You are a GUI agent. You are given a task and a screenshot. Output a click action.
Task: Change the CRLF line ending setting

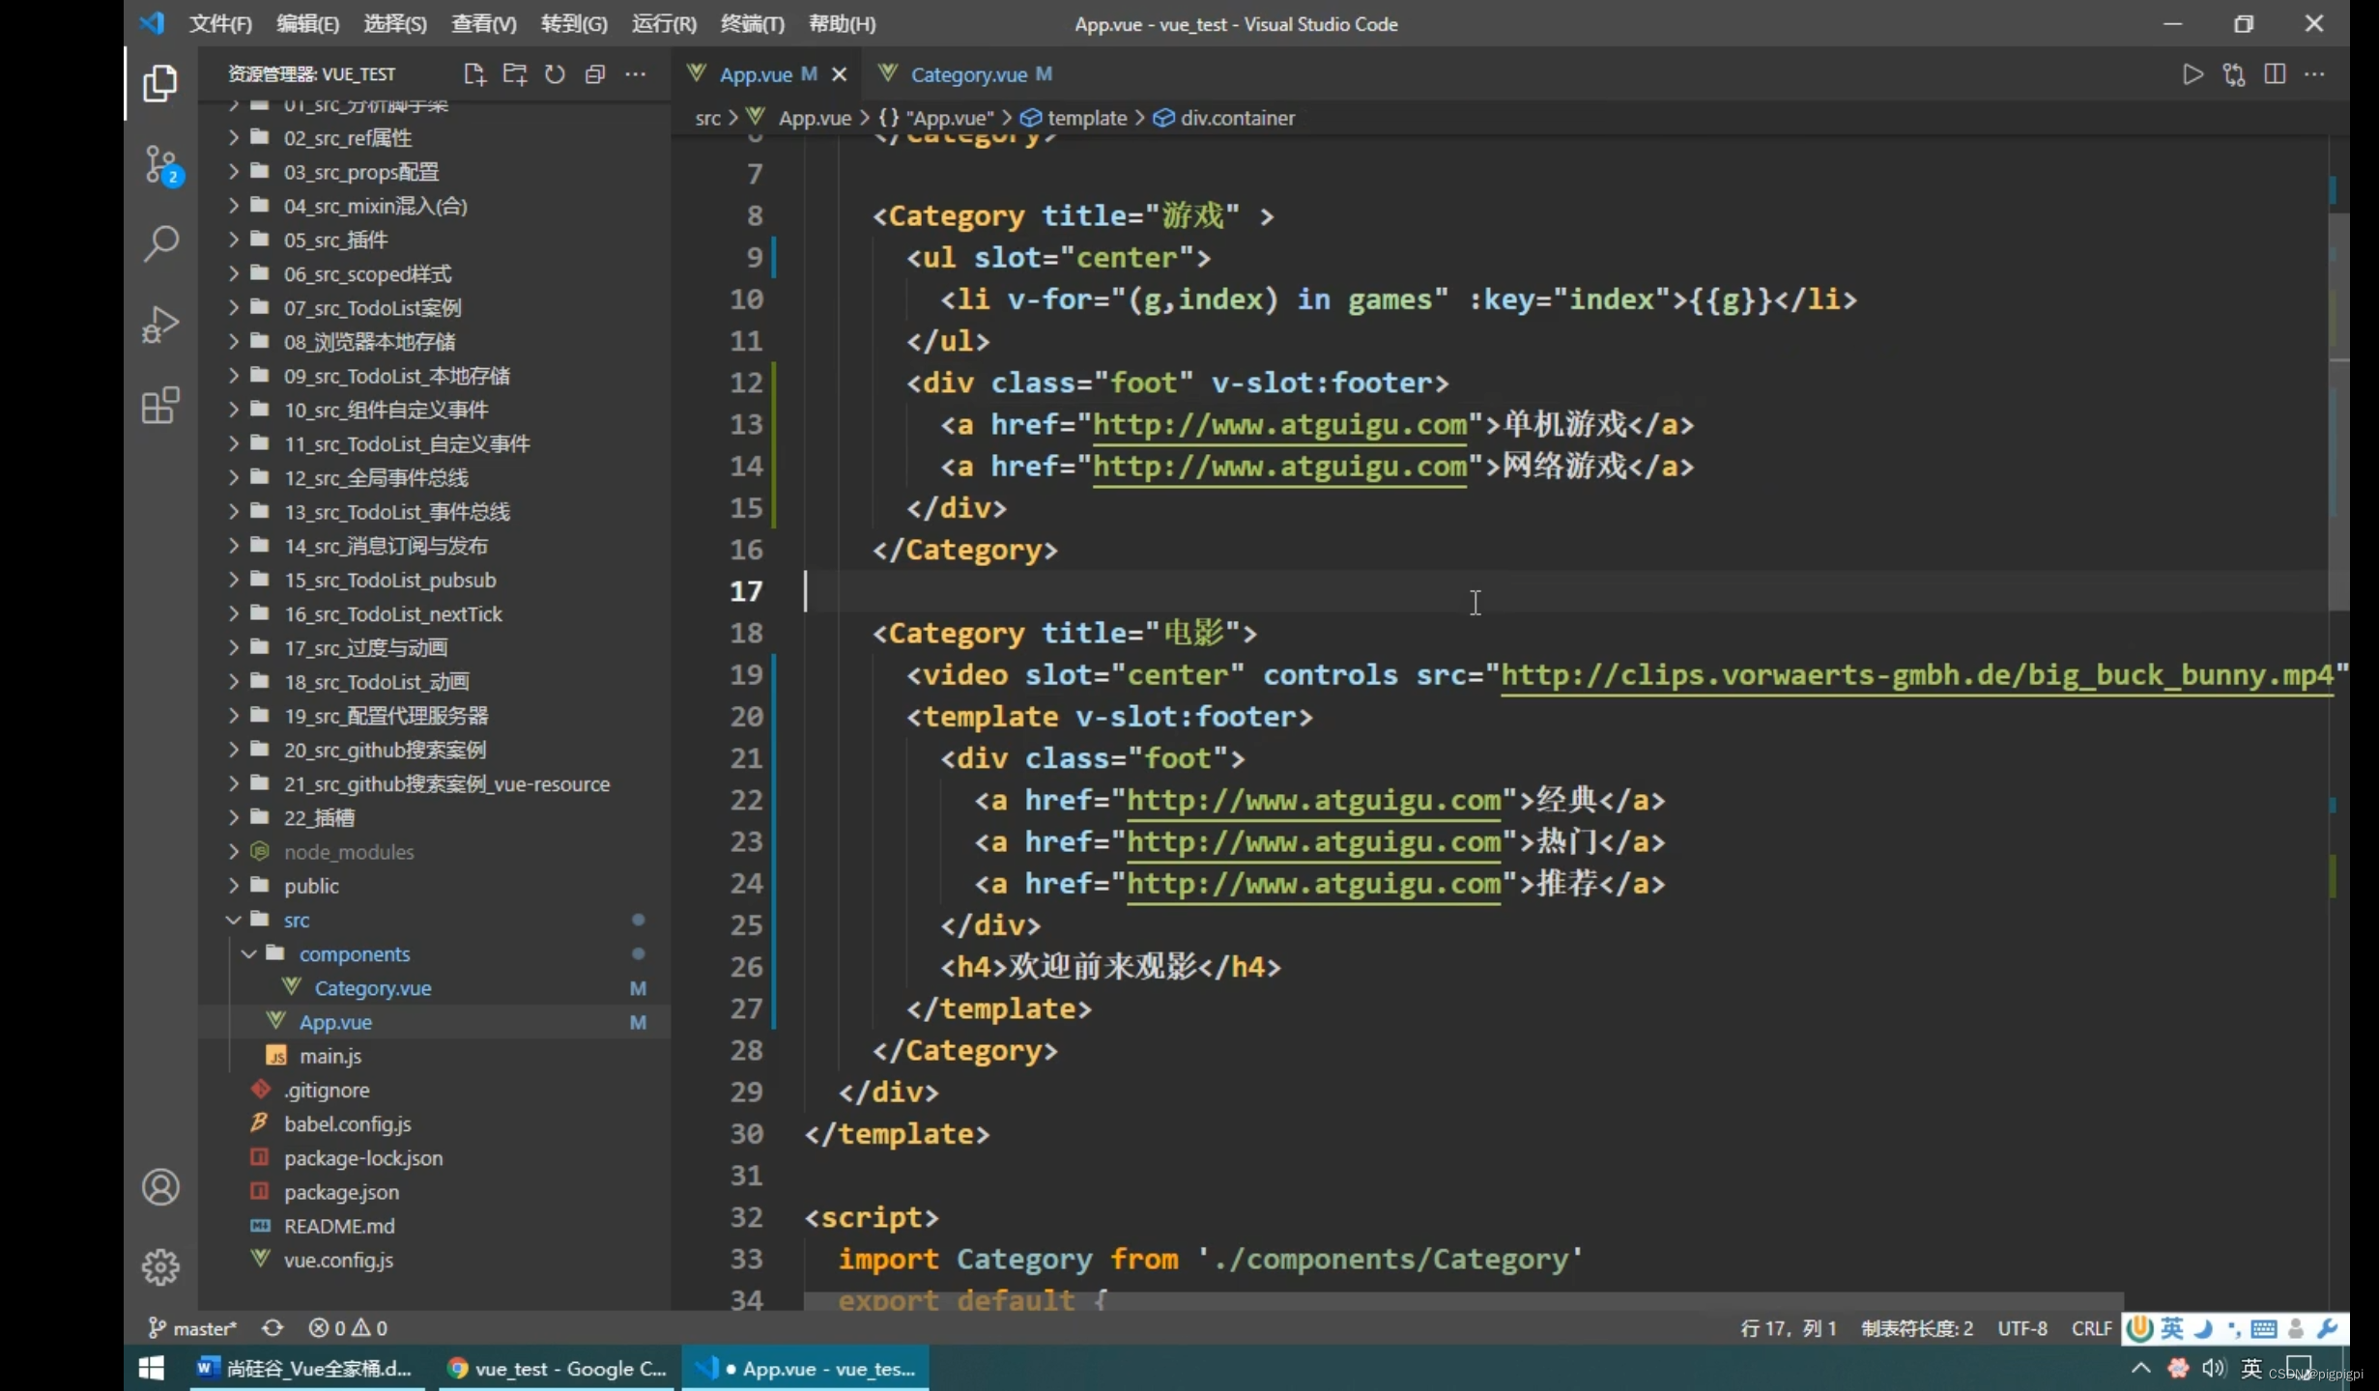pos(2091,1328)
